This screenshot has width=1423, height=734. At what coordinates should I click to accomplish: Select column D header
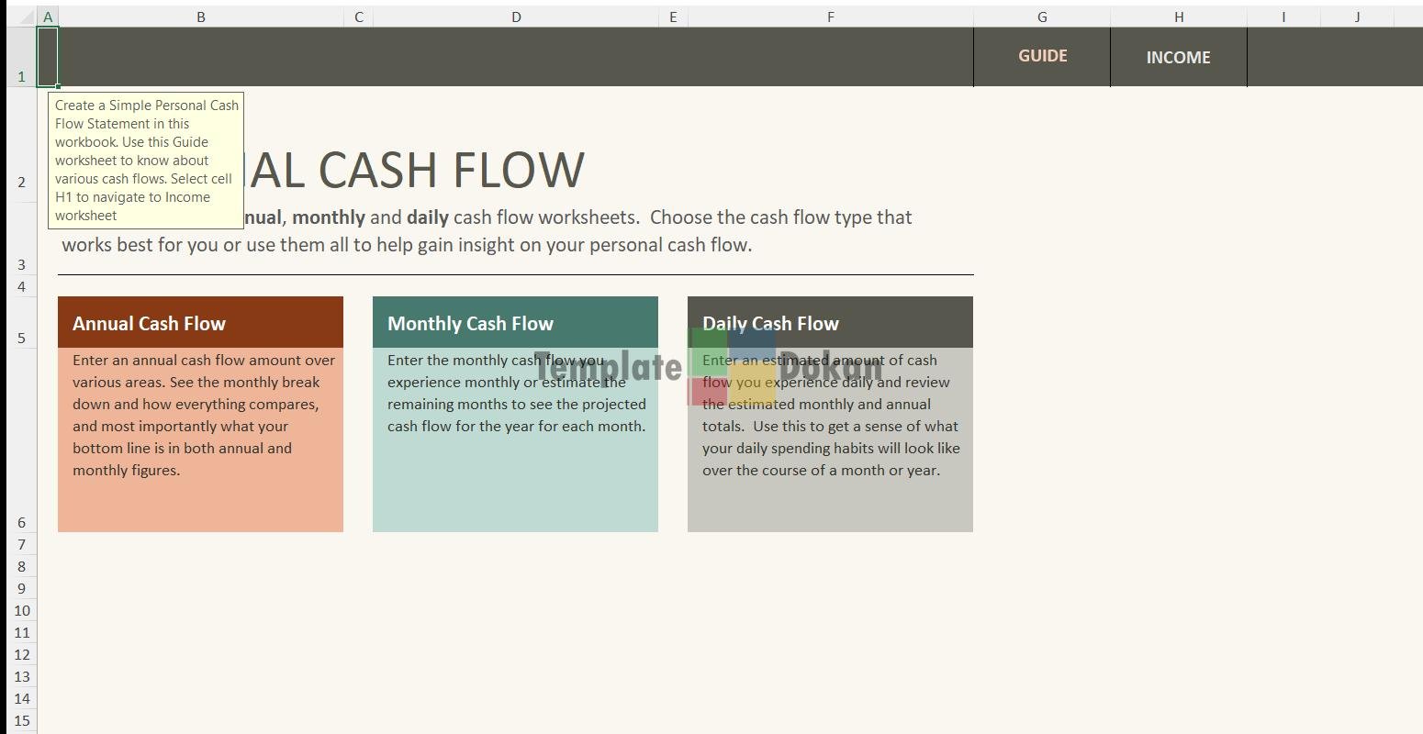point(516,17)
